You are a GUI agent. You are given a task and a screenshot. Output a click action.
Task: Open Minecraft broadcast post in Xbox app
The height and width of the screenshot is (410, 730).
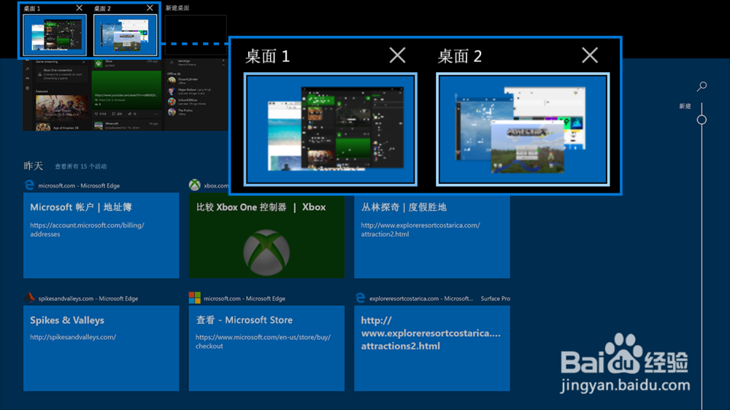coord(126,125)
